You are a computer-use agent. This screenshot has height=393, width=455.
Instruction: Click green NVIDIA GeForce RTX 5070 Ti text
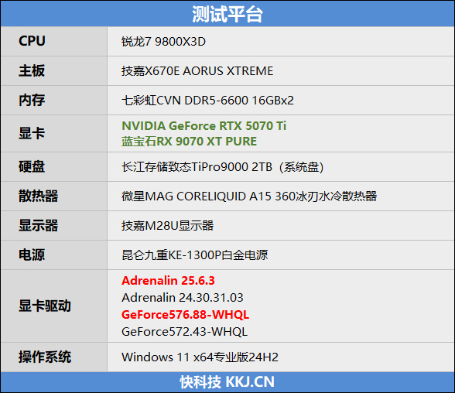204,125
